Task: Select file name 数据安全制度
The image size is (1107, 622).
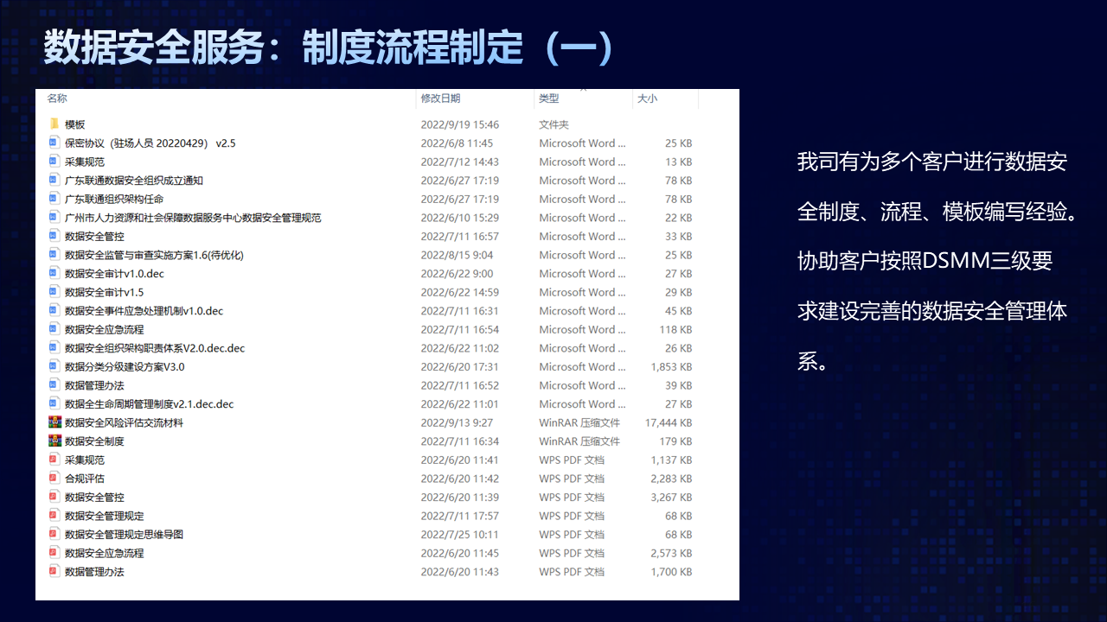Action: click(x=94, y=441)
